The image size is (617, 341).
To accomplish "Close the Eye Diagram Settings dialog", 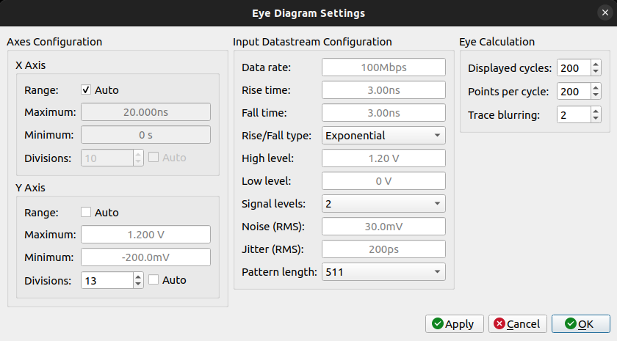I will click(605, 13).
